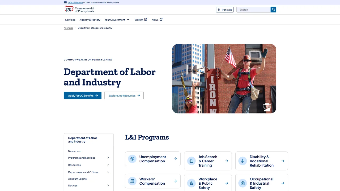The height and width of the screenshot is (191, 340).
Task: Click the globe icon in Translate button
Action: [219, 10]
